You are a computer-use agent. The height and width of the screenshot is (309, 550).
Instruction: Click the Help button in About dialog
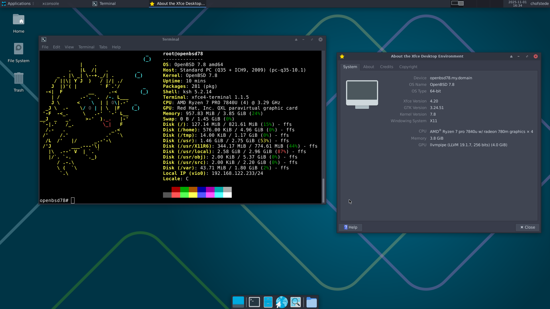(351, 227)
